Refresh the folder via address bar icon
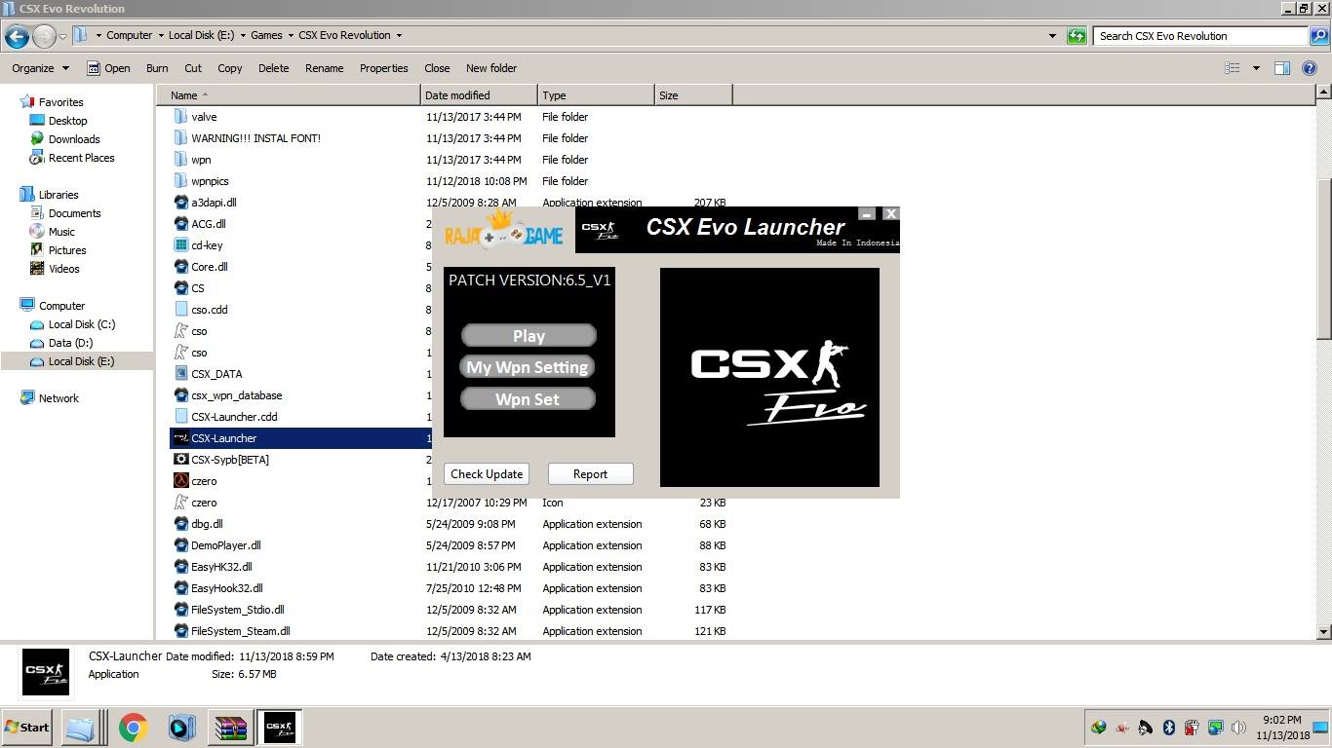The height and width of the screenshot is (748, 1332). [x=1077, y=36]
